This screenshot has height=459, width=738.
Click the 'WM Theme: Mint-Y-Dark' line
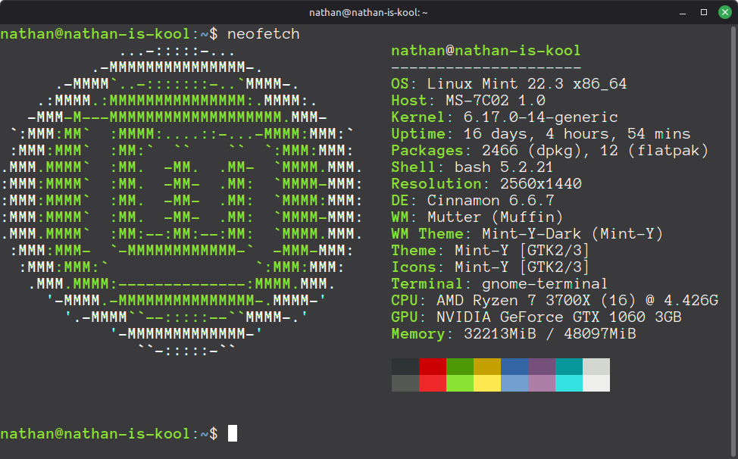click(527, 234)
